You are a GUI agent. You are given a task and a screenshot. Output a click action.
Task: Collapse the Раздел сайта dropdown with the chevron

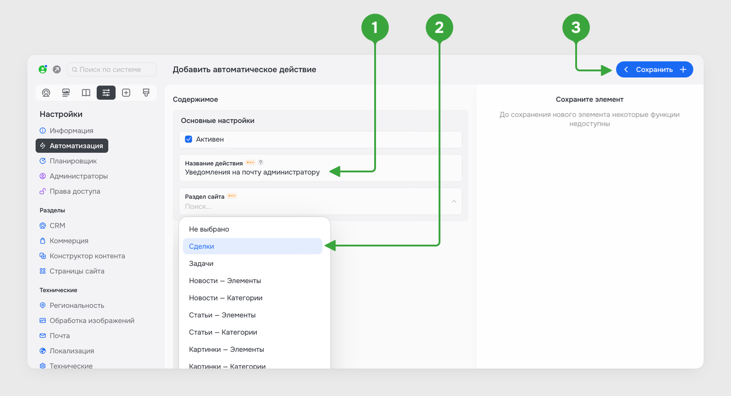tap(454, 201)
